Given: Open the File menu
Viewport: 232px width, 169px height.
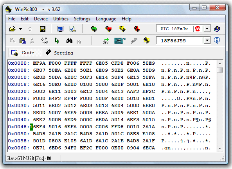Looking at the screenshot, I should point(12,19).
